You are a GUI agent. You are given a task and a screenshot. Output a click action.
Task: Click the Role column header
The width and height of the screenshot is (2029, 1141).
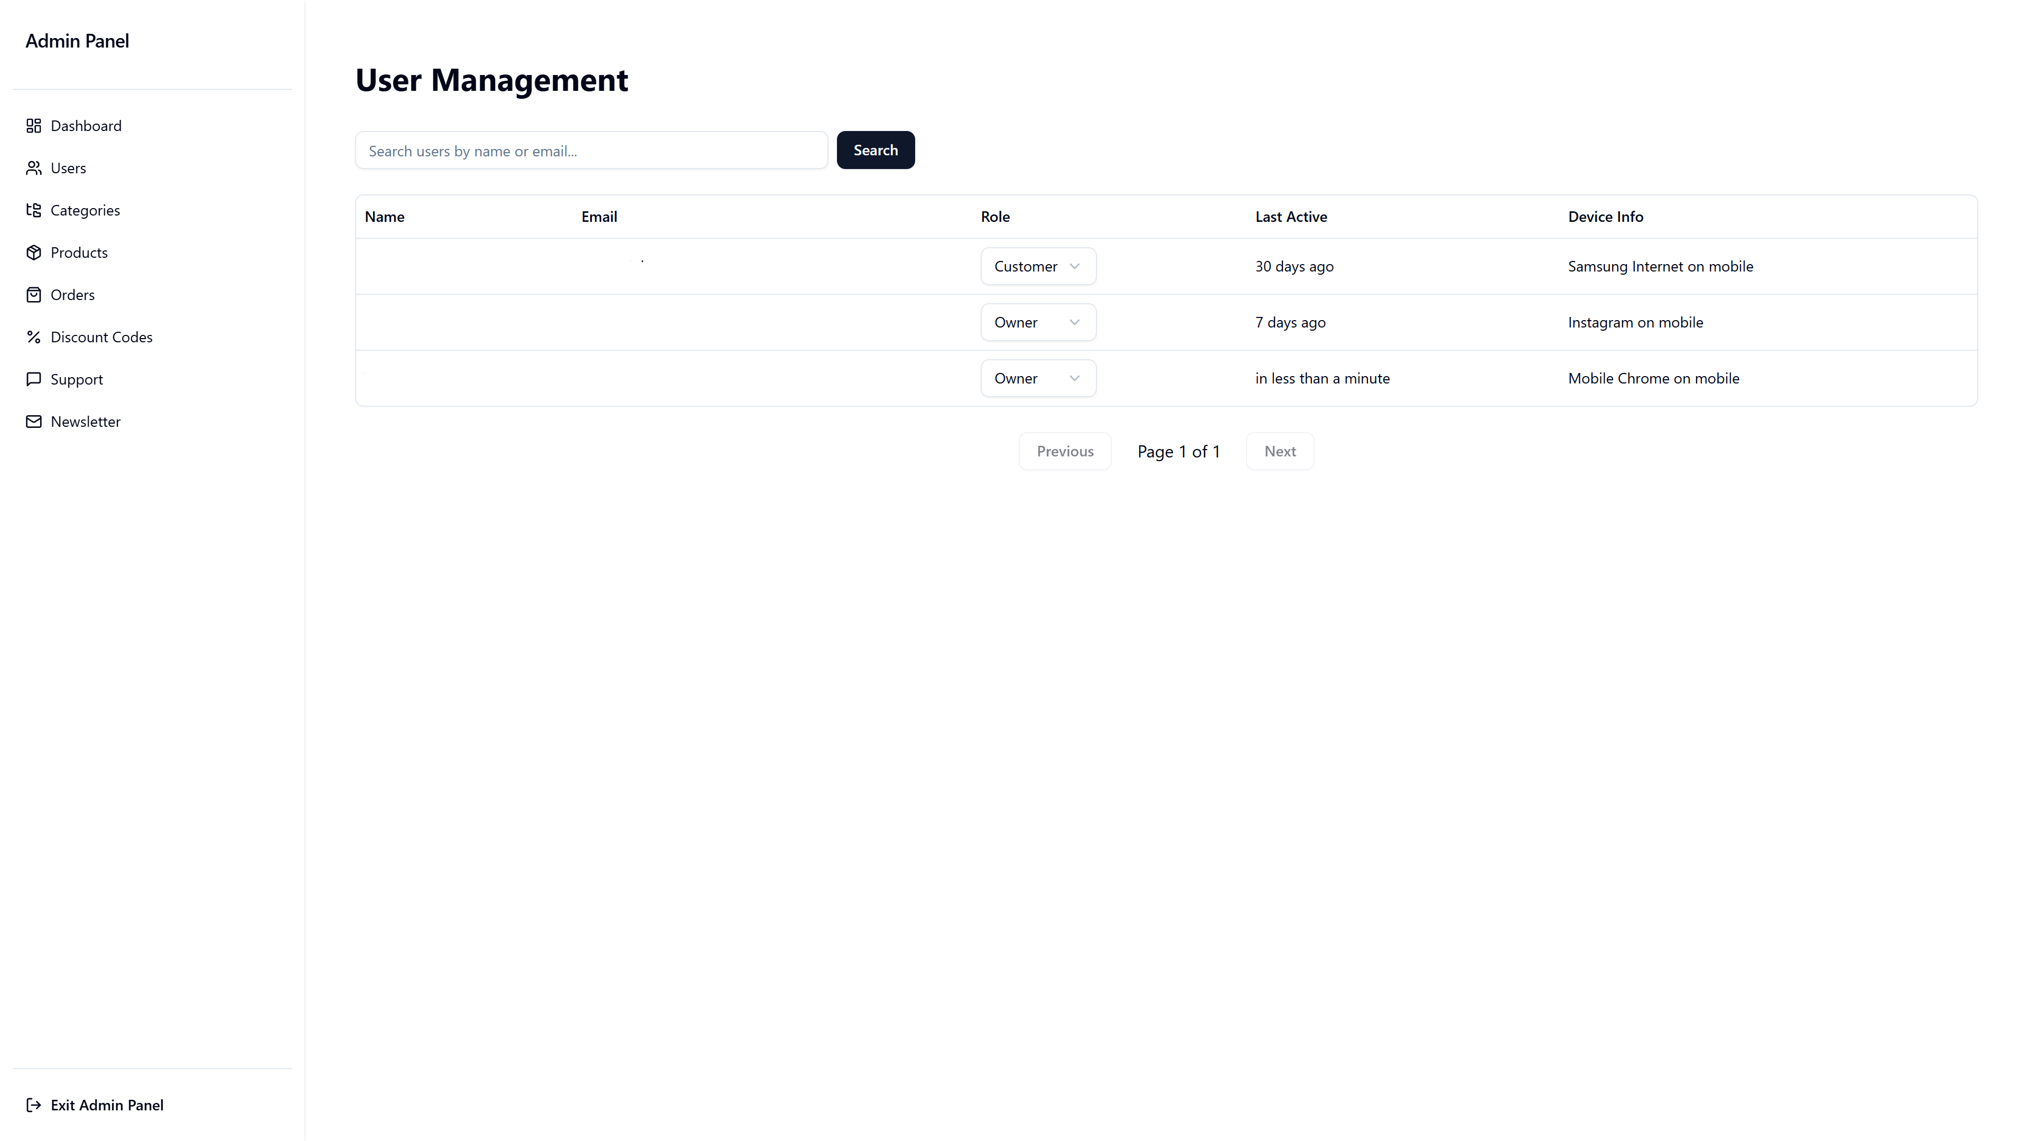click(995, 217)
